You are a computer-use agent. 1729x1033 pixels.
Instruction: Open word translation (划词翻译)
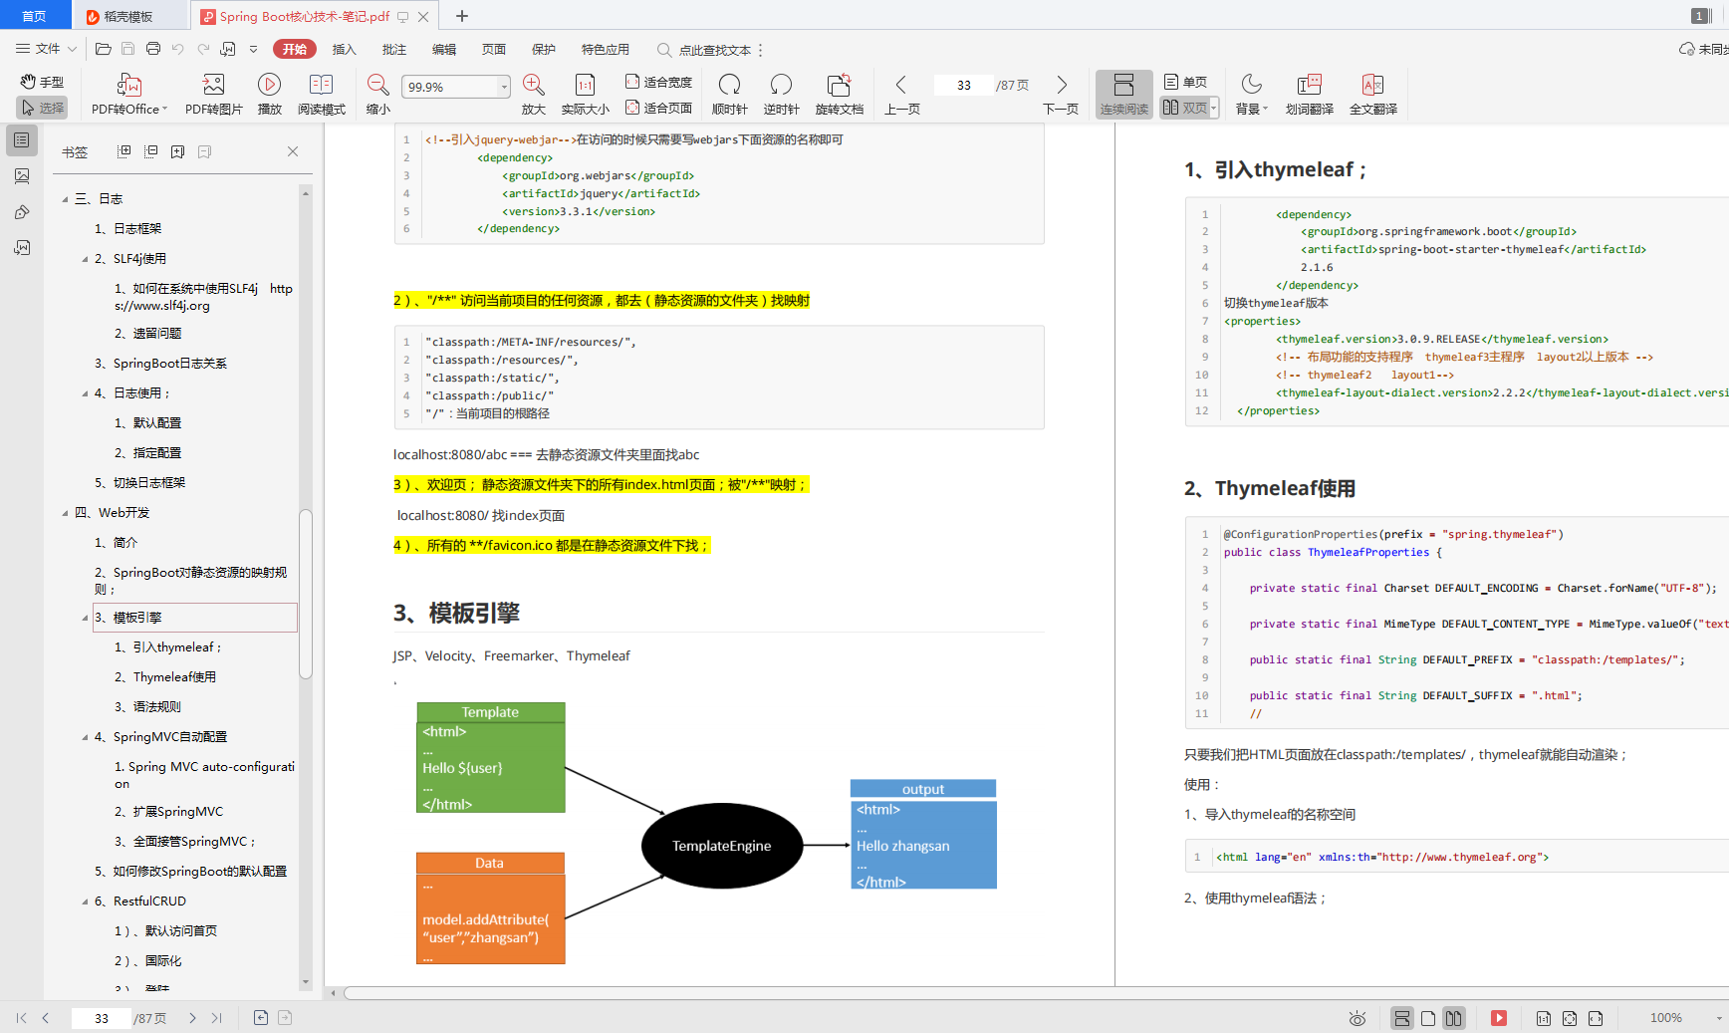pos(1309,95)
